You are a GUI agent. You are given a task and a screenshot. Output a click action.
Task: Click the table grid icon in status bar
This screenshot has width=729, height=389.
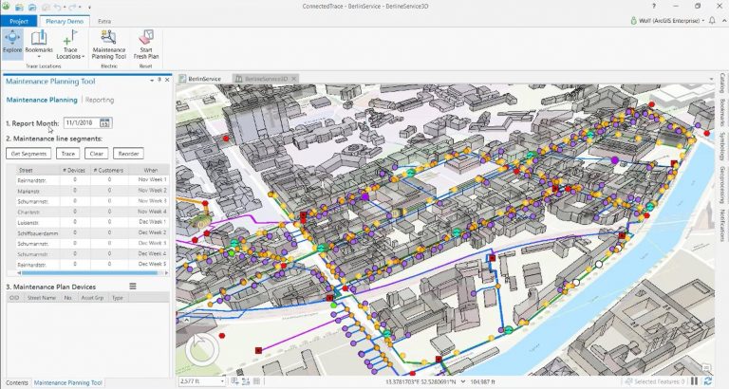click(256, 381)
